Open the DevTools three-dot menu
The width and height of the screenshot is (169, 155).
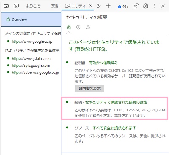(155, 6)
